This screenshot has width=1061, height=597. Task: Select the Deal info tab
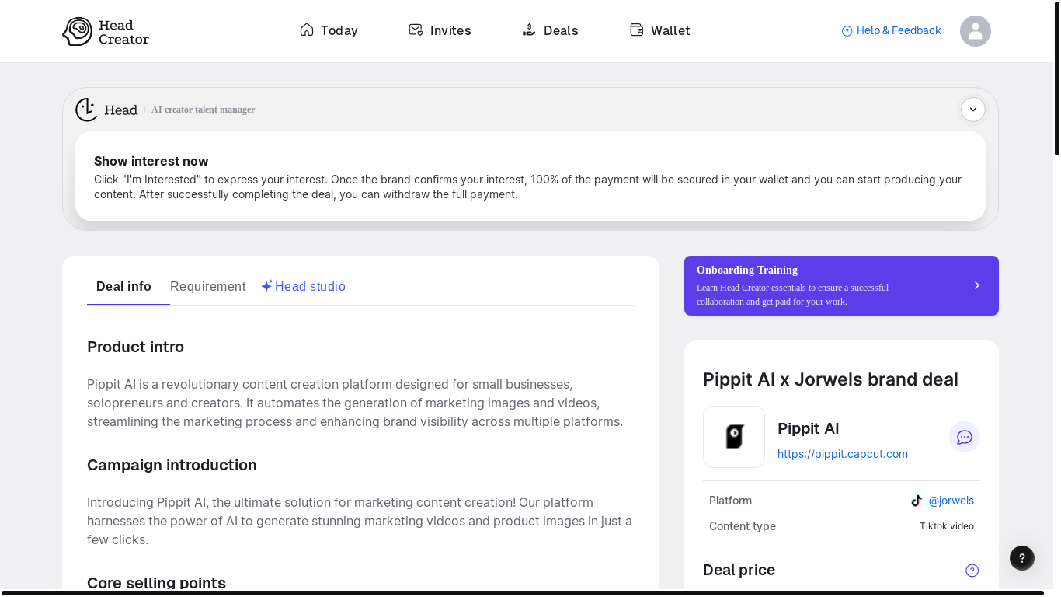123,286
